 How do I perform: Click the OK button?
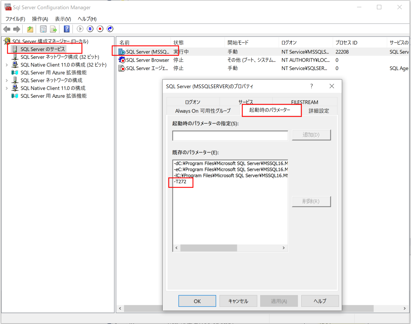pyautogui.click(x=197, y=301)
